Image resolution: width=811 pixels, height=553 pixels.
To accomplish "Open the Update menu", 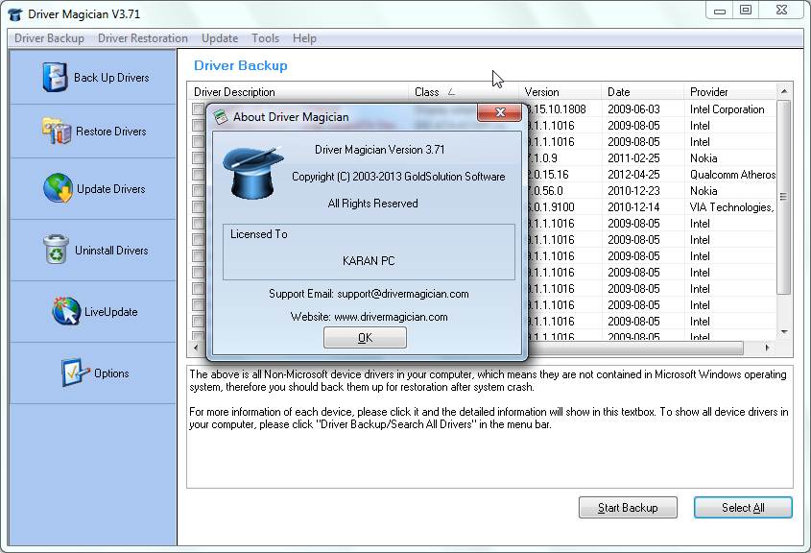I will [220, 38].
